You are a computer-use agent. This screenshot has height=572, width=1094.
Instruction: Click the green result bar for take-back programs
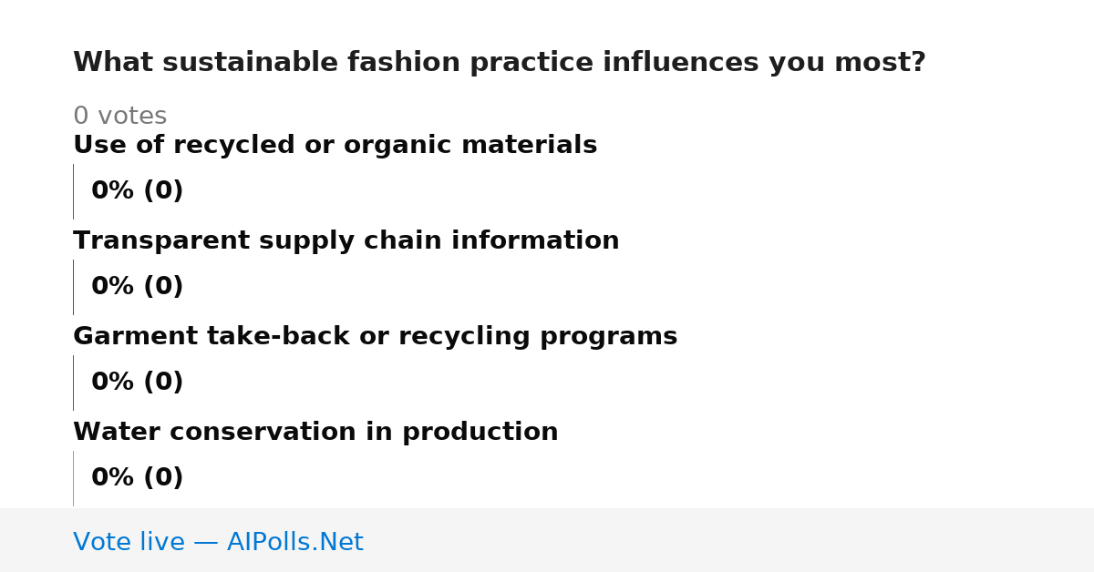click(x=73, y=383)
